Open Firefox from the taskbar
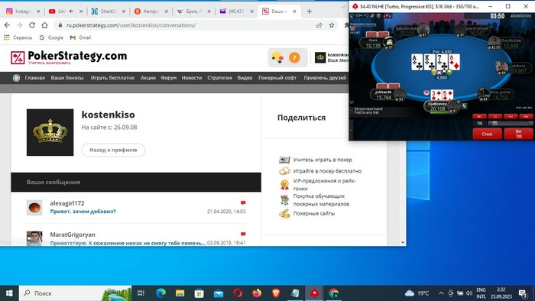 coord(257,293)
